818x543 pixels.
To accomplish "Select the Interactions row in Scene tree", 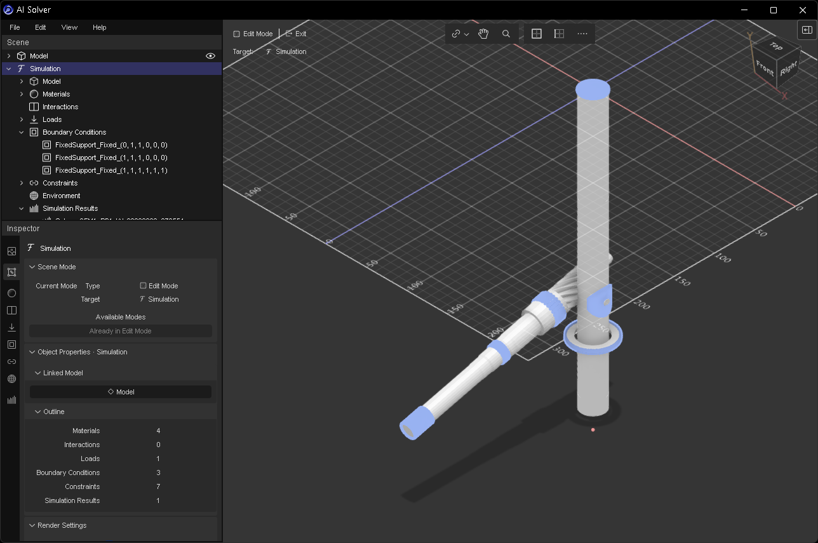I will (x=112, y=107).
